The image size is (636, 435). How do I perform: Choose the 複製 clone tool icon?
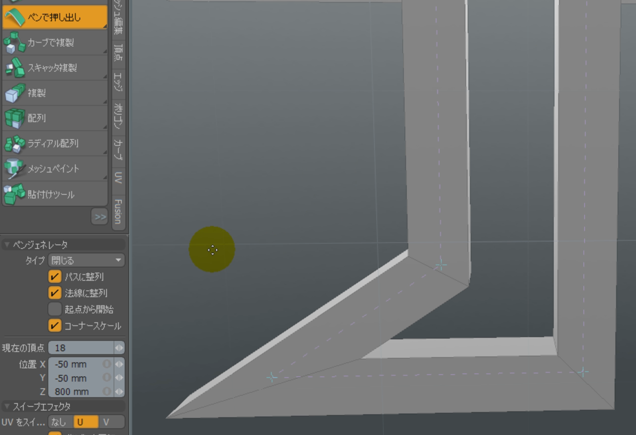click(x=14, y=93)
